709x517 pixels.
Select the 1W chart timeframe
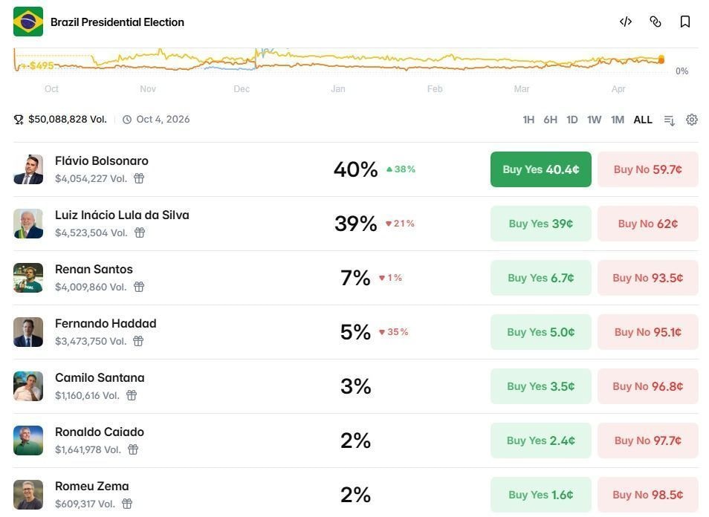[594, 120]
